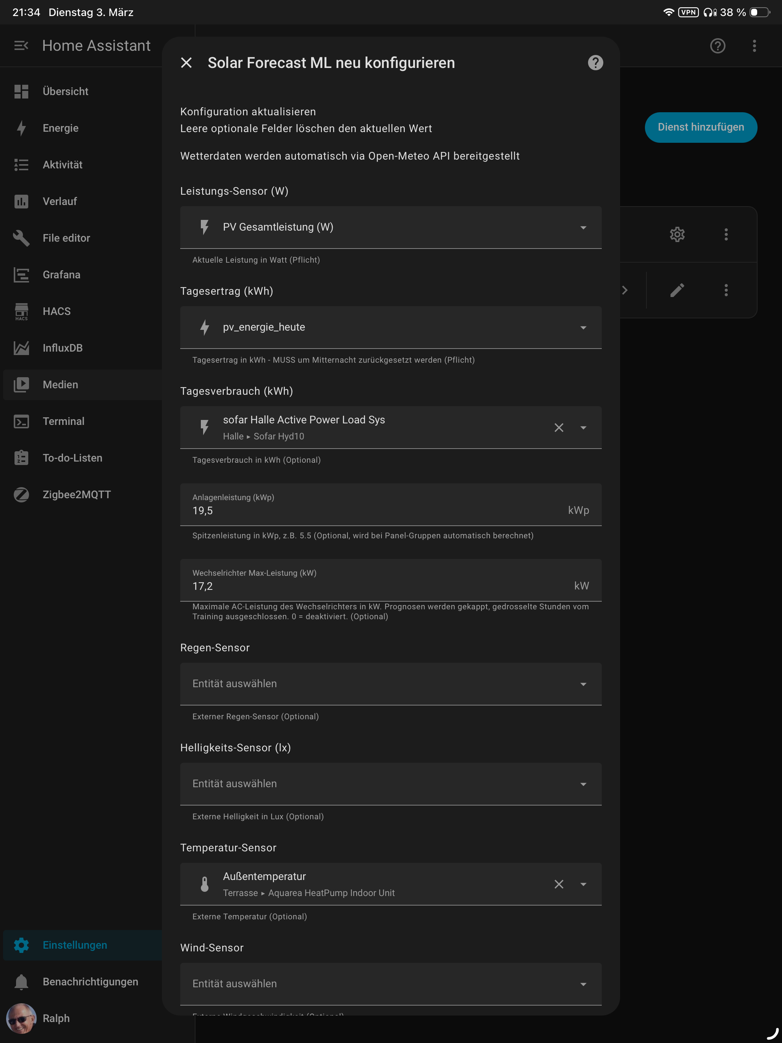This screenshot has width=782, height=1043.
Task: Clear the Außentemperatur sensor selection
Action: [559, 884]
